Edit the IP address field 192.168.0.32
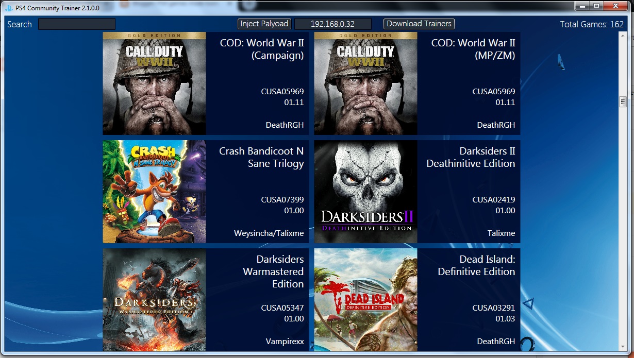634x358 pixels. tap(333, 24)
